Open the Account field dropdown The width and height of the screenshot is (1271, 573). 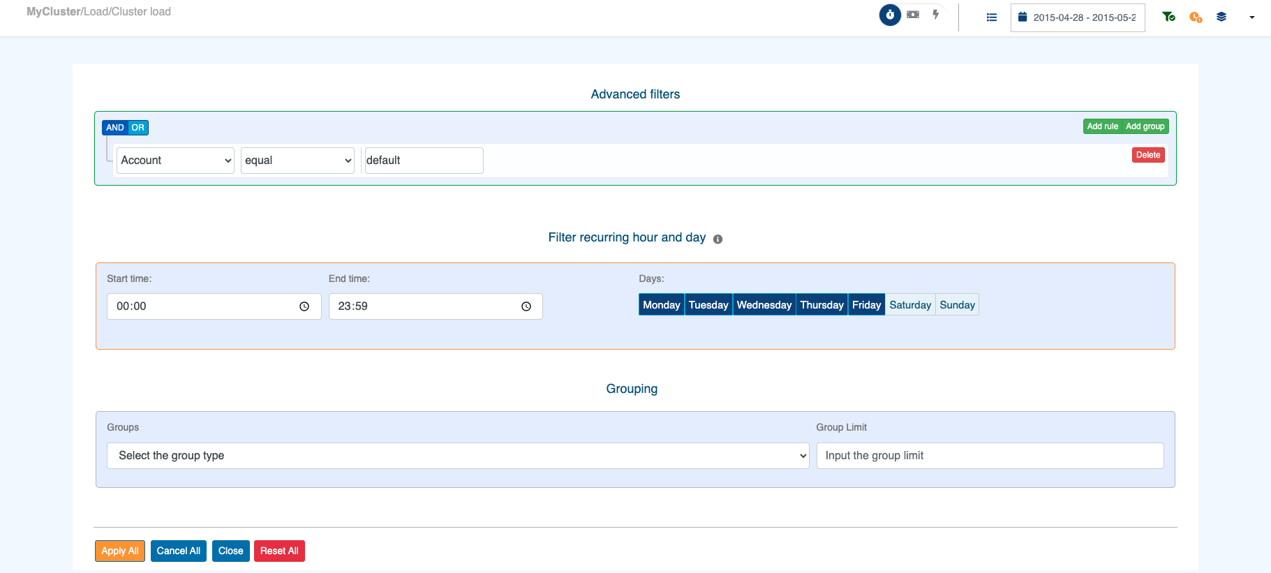point(175,161)
